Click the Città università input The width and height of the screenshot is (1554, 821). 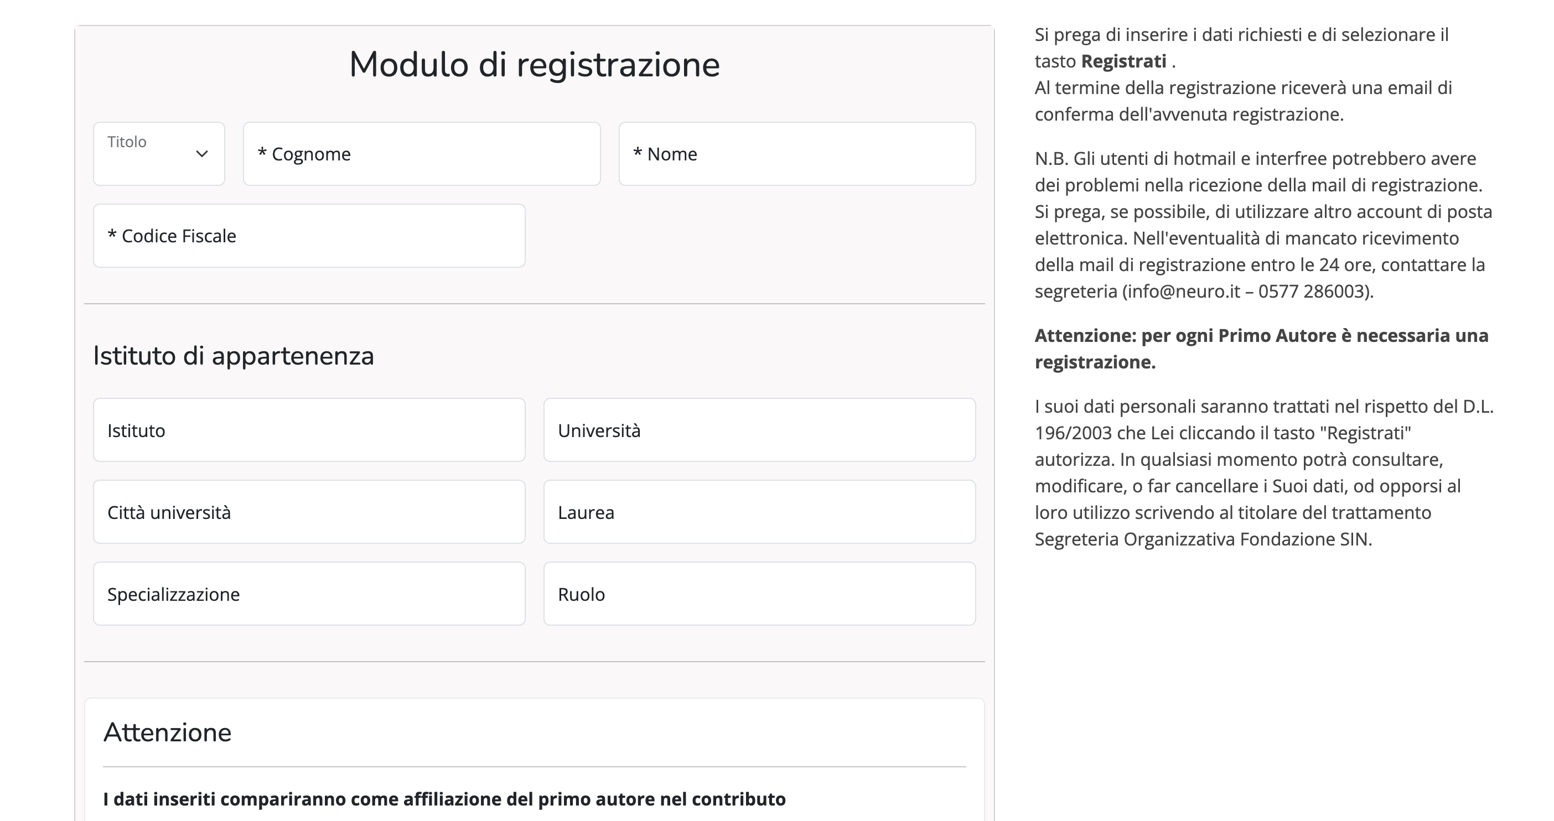(309, 512)
